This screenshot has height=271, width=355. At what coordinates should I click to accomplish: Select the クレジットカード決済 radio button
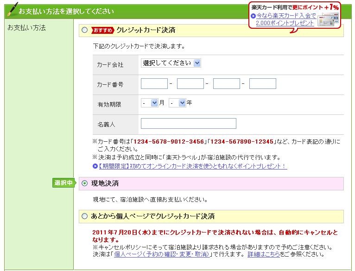coord(84,30)
